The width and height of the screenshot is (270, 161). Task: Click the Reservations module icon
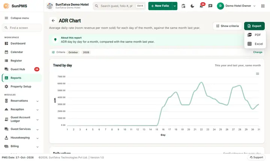tap(6, 101)
